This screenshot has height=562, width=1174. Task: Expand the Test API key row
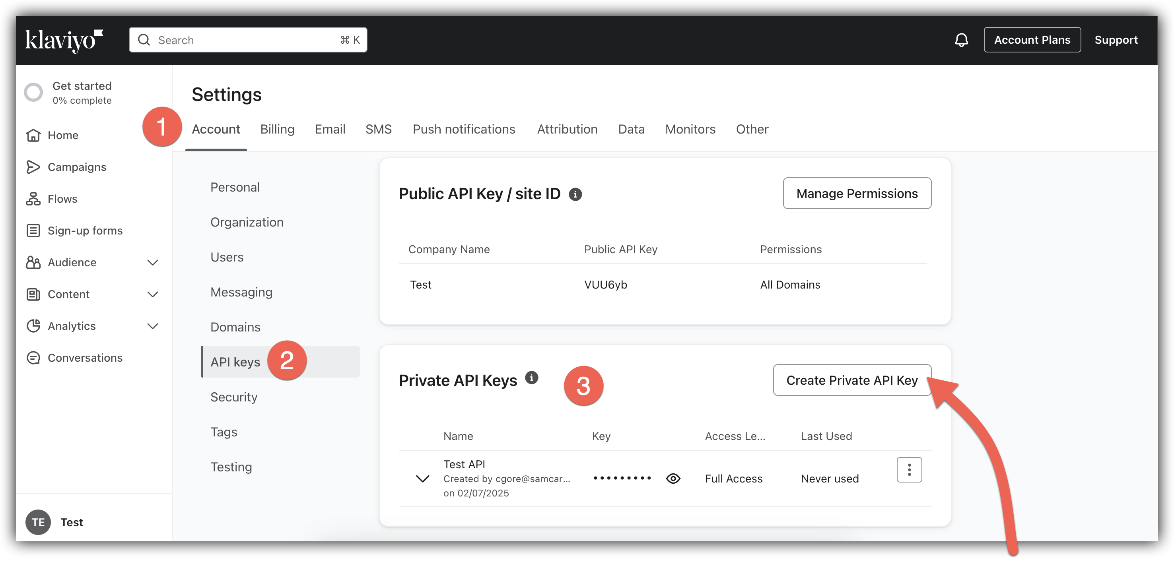point(422,479)
